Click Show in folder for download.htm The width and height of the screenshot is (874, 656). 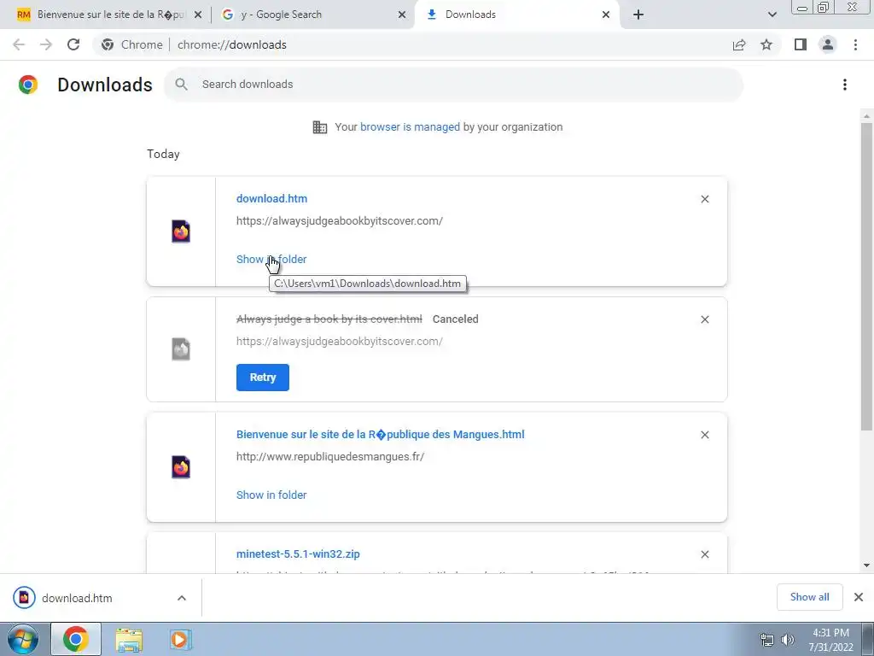(x=271, y=260)
